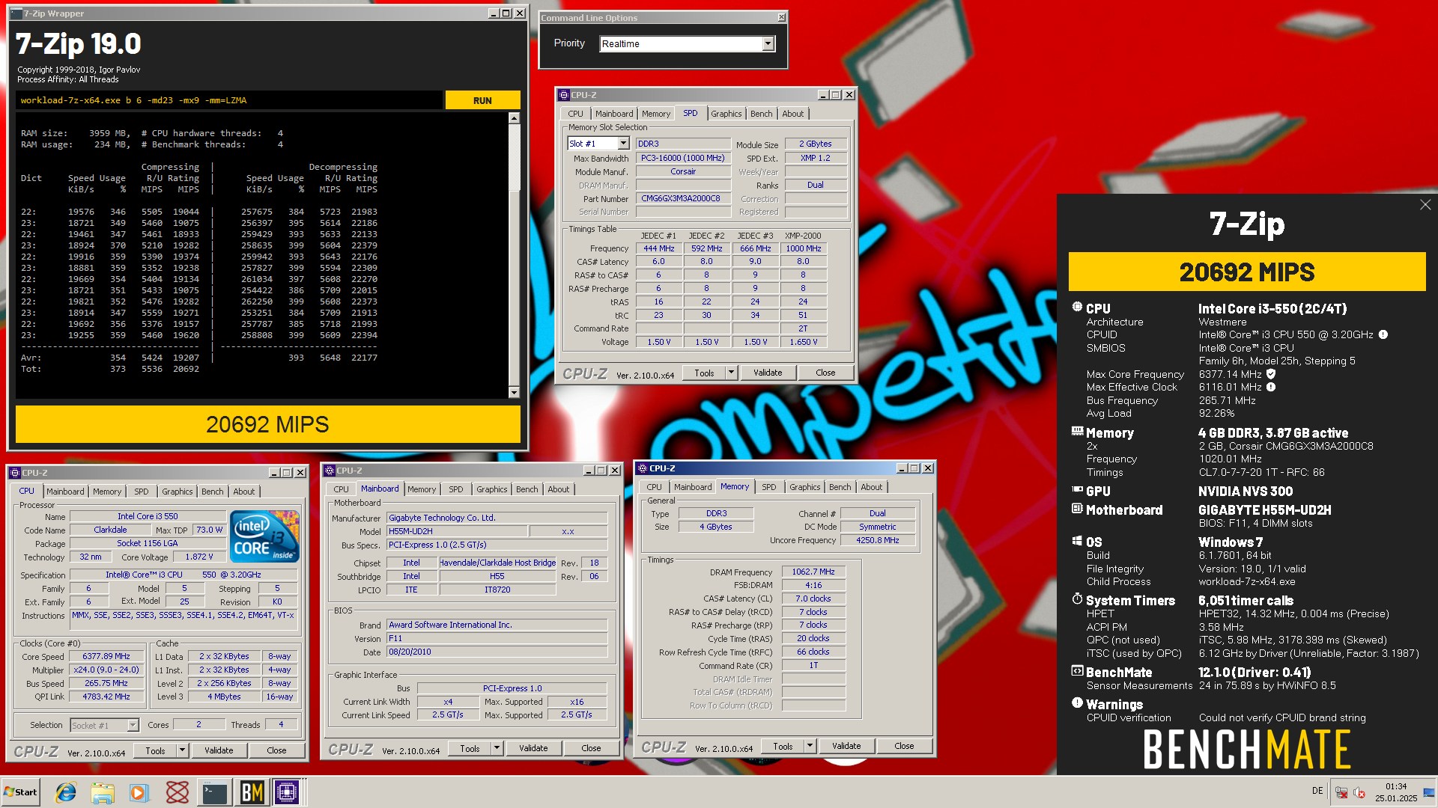Click Close button in the CPU-Z SPD window
Image resolution: width=1438 pixels, height=808 pixels.
click(825, 373)
